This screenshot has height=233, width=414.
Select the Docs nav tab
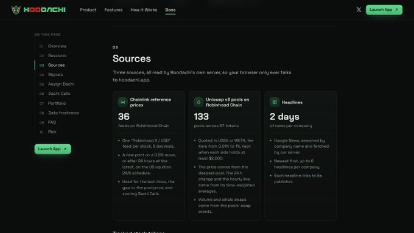(170, 10)
